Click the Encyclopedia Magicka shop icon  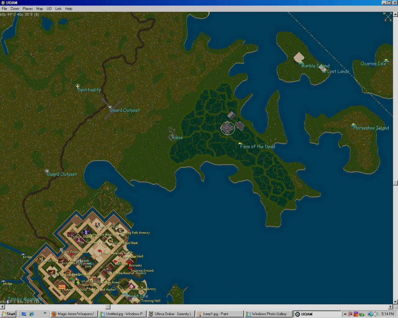point(86,232)
